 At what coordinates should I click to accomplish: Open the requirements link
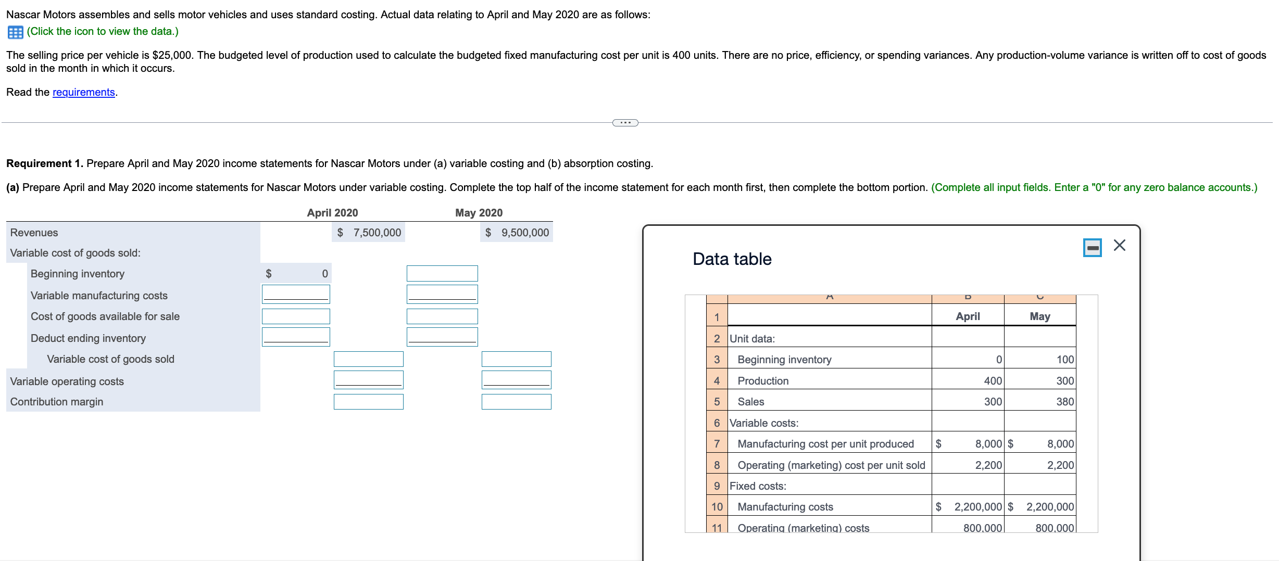click(x=83, y=92)
